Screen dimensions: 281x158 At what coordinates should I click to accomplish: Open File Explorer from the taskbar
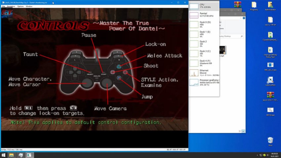(x=12, y=155)
